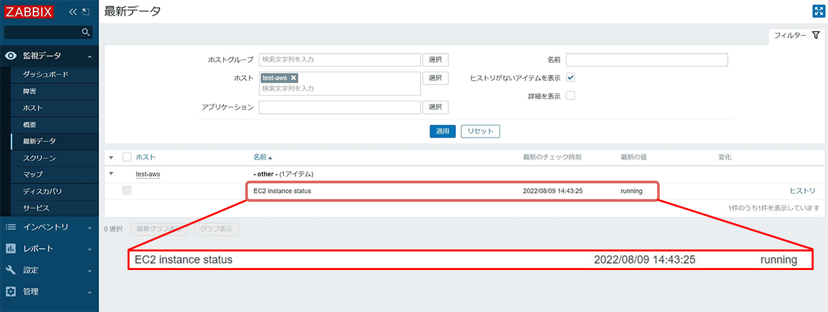The height and width of the screenshot is (312, 828).
Task: Click the test-aws host link in table
Action: (147, 174)
